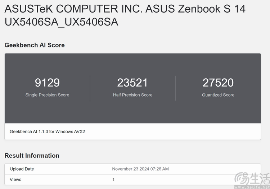The image size is (270, 189).
Task: Click the Single Precision Score label
Action: pyautogui.click(x=47, y=95)
